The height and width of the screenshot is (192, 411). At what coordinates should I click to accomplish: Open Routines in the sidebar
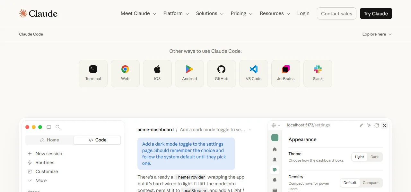(41, 163)
